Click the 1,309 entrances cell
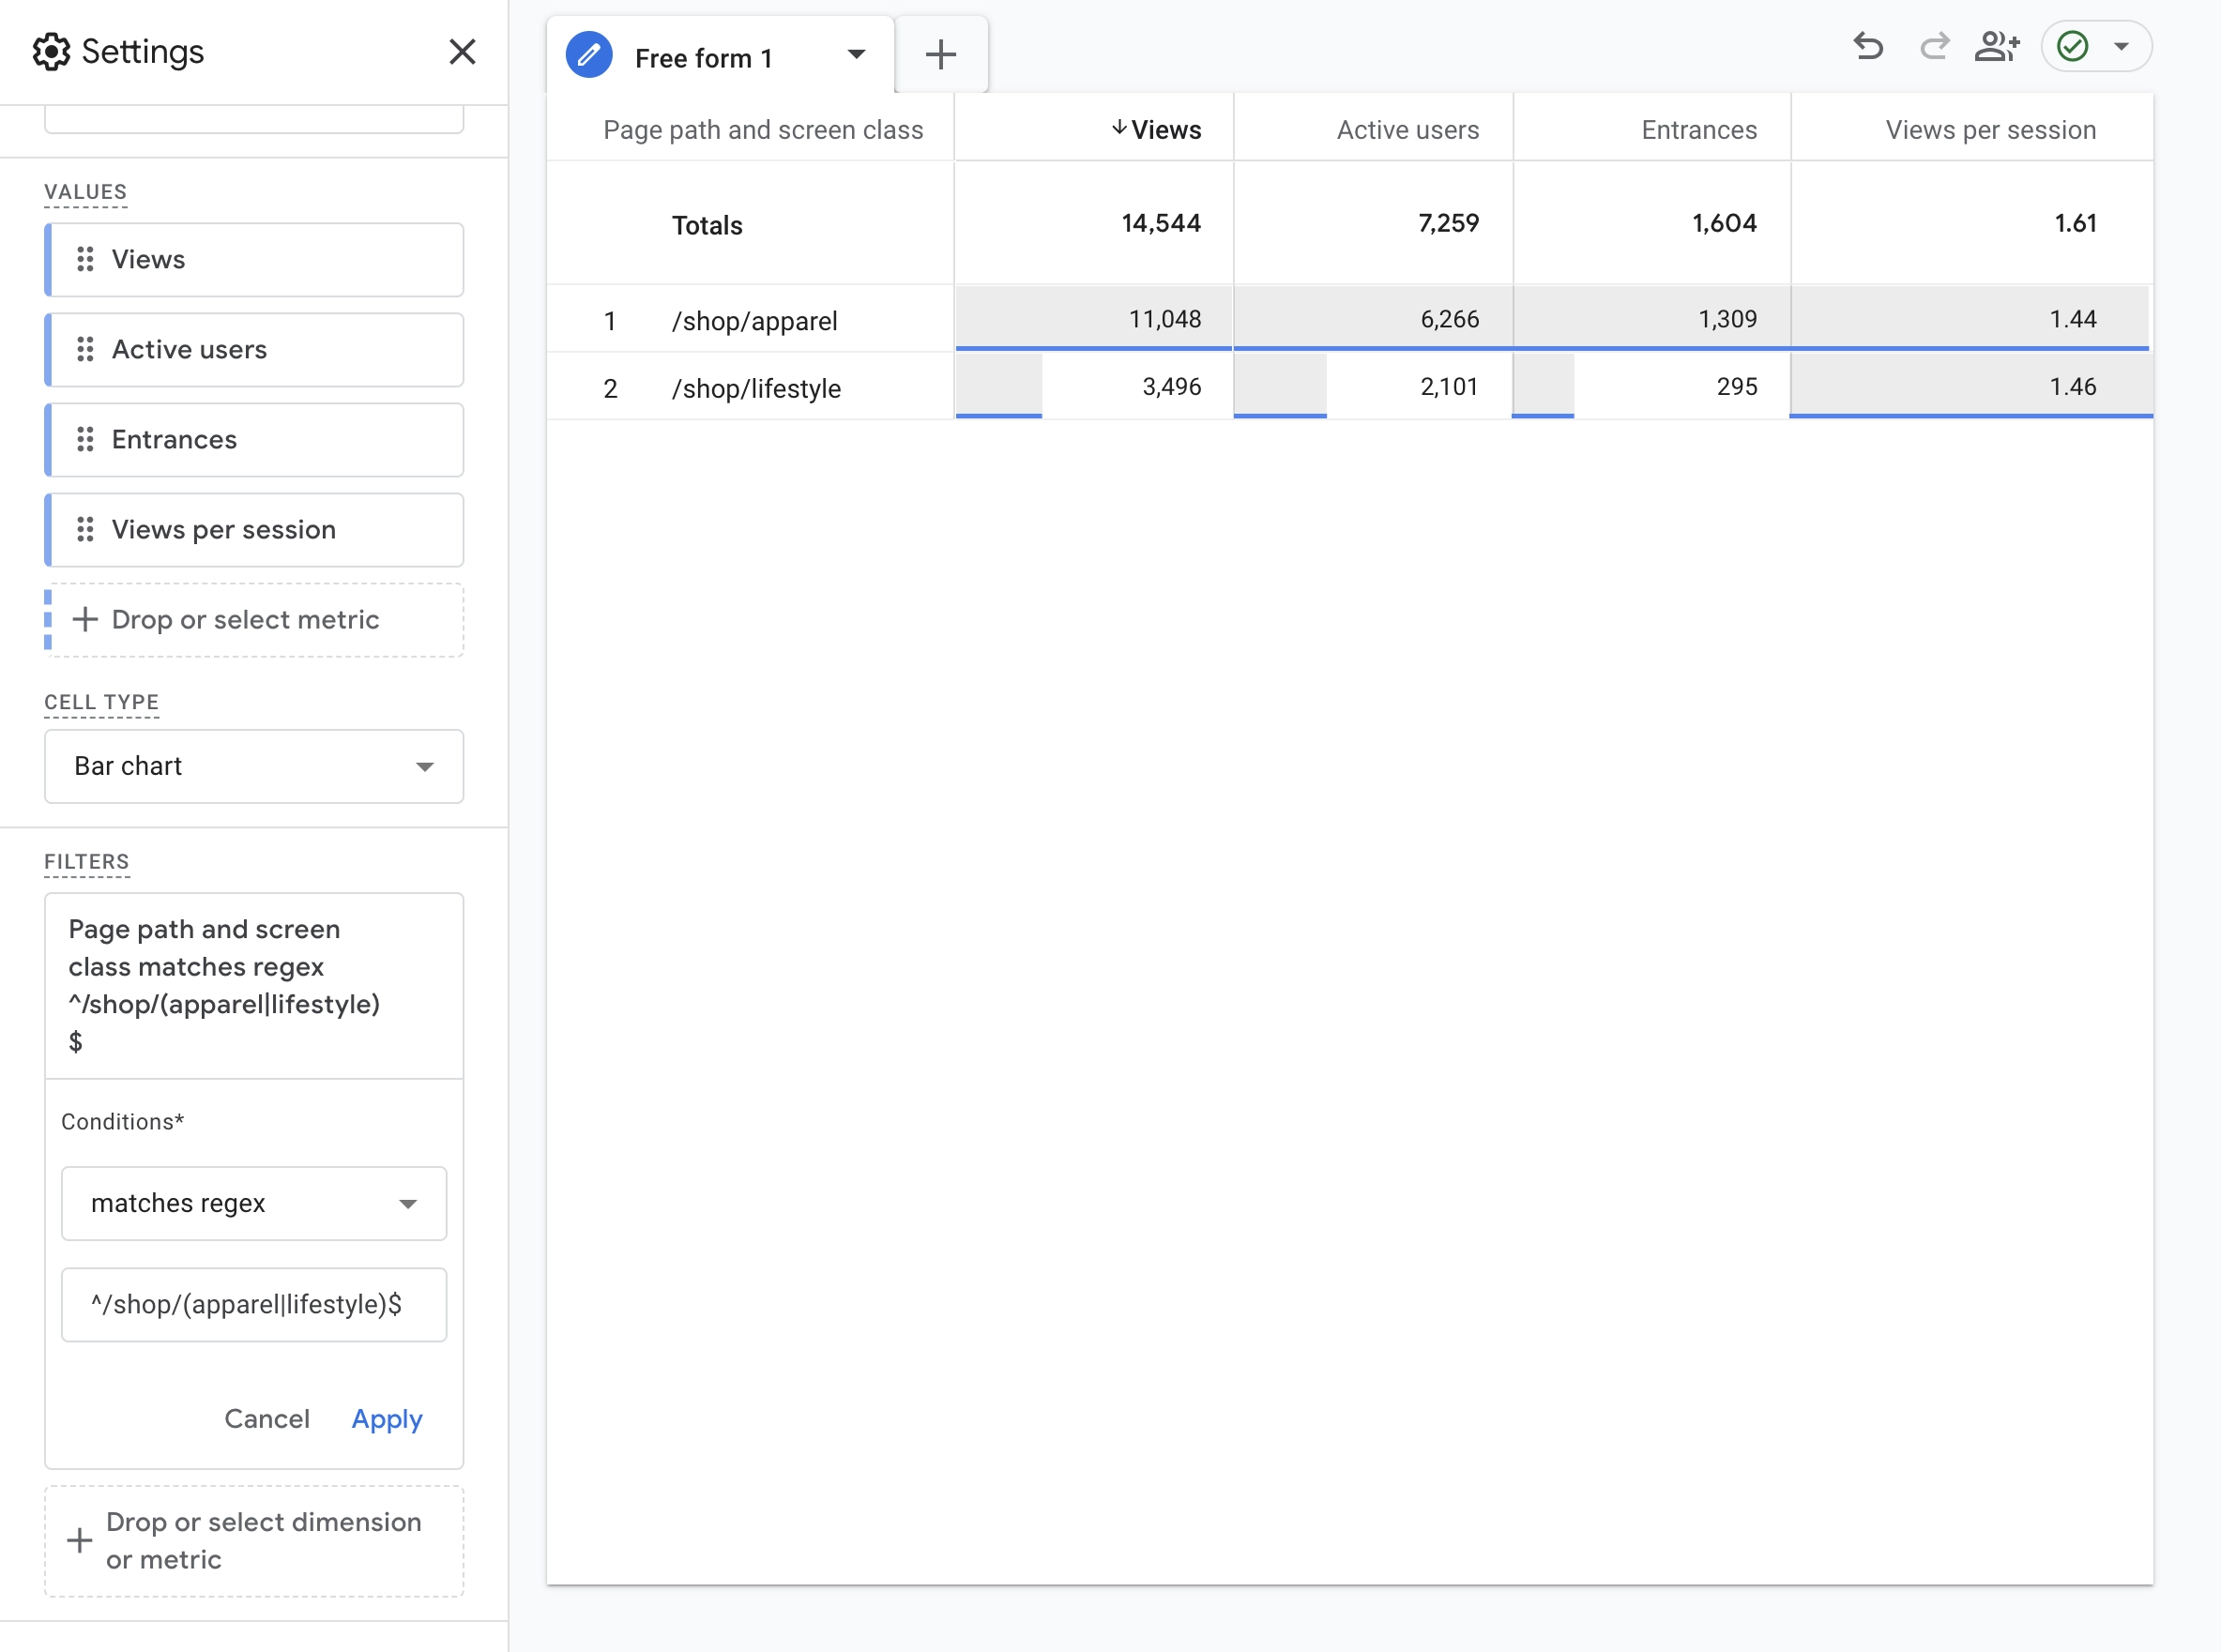Screen dimensions: 2221x1652 pyautogui.click(x=1652, y=319)
